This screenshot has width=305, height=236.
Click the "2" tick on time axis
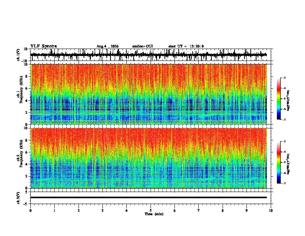coord(79,211)
